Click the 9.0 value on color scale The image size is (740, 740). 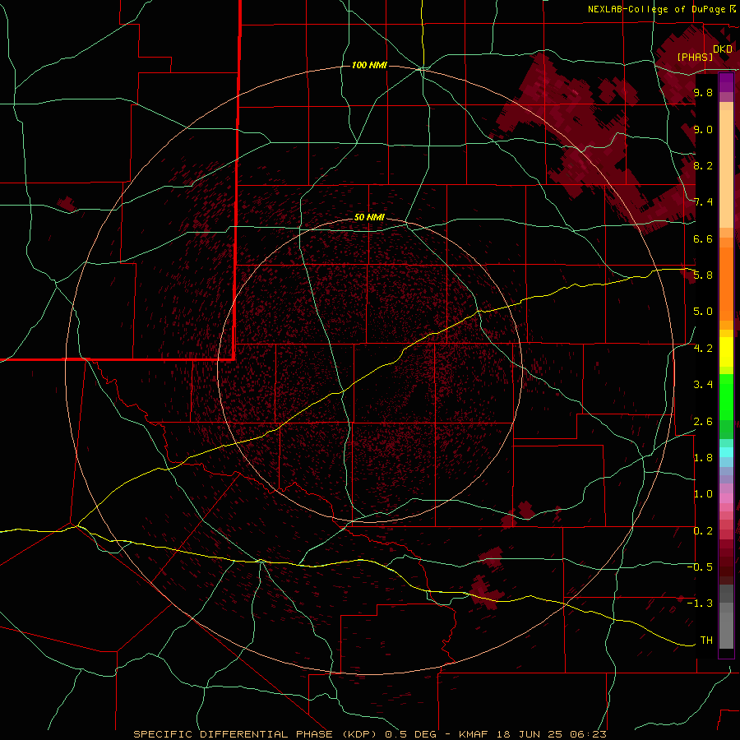[x=703, y=130]
